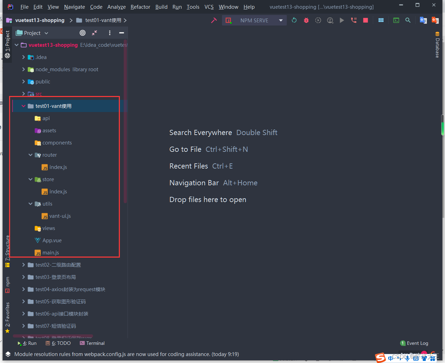Run with coverage using the dashed-circle play icon

(318, 20)
